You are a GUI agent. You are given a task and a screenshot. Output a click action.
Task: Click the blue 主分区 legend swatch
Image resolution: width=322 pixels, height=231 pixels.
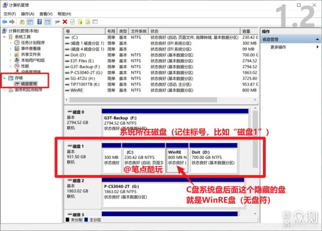(x=86, y=220)
